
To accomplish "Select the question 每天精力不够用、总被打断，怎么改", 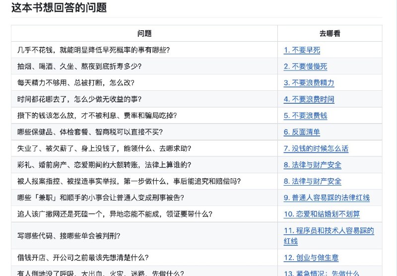I will [76, 83].
